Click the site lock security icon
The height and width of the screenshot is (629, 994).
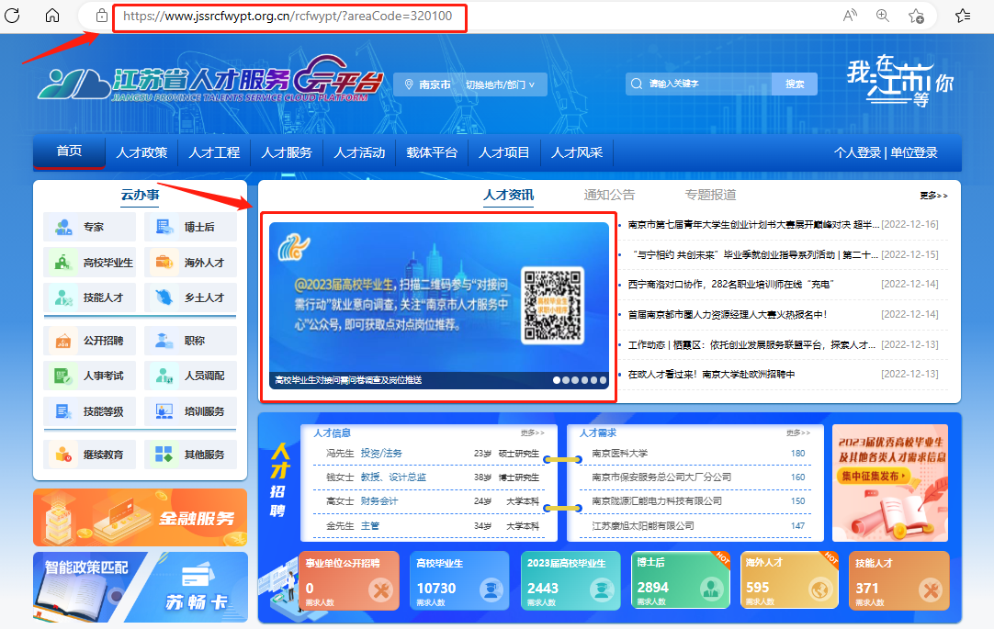tap(101, 16)
